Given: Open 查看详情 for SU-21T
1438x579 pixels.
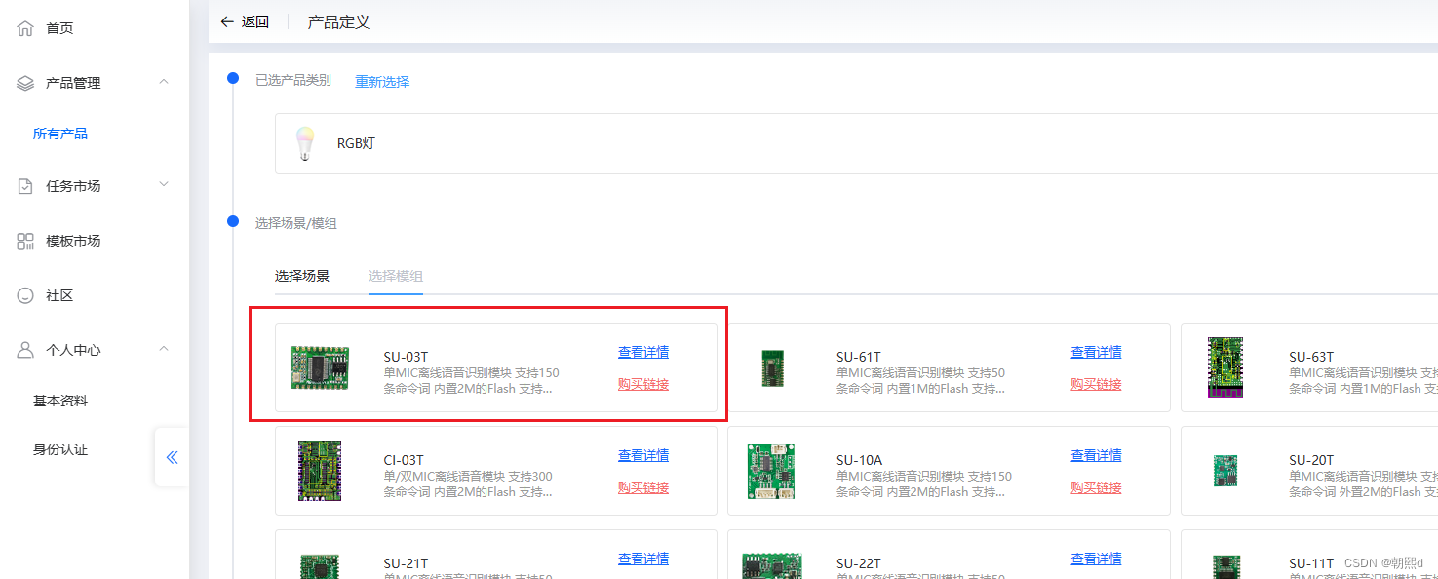Looking at the screenshot, I should 643,559.
